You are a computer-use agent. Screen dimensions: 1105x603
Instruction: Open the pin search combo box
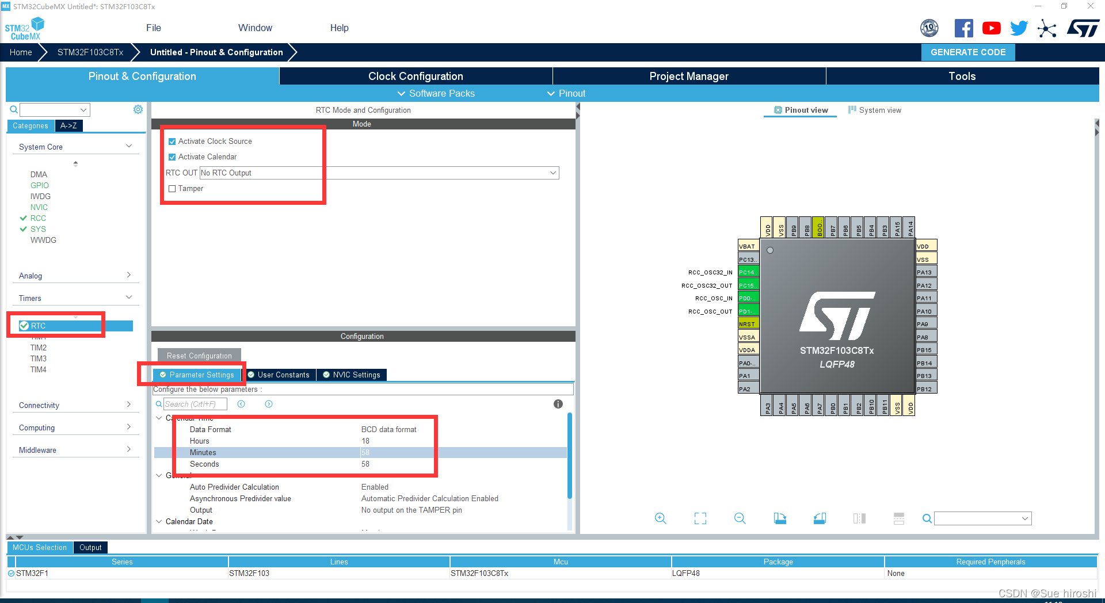(983, 518)
